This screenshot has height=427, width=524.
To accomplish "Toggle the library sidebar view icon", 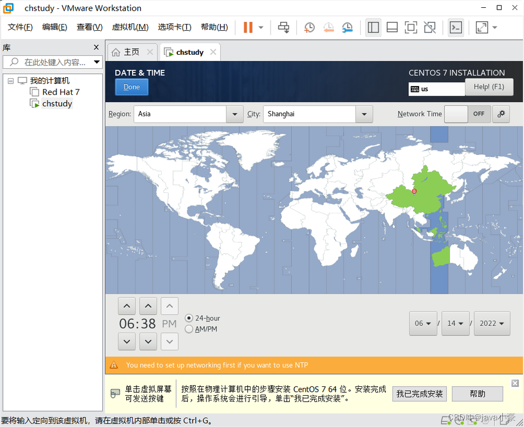I will coord(373,27).
